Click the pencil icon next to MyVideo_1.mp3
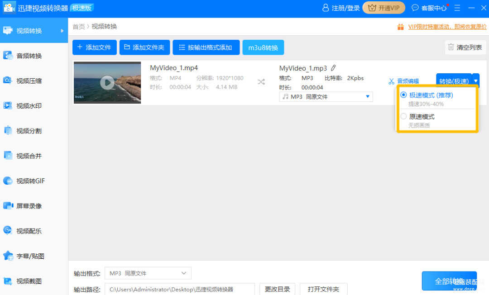Image resolution: width=489 pixels, height=295 pixels. click(x=333, y=67)
